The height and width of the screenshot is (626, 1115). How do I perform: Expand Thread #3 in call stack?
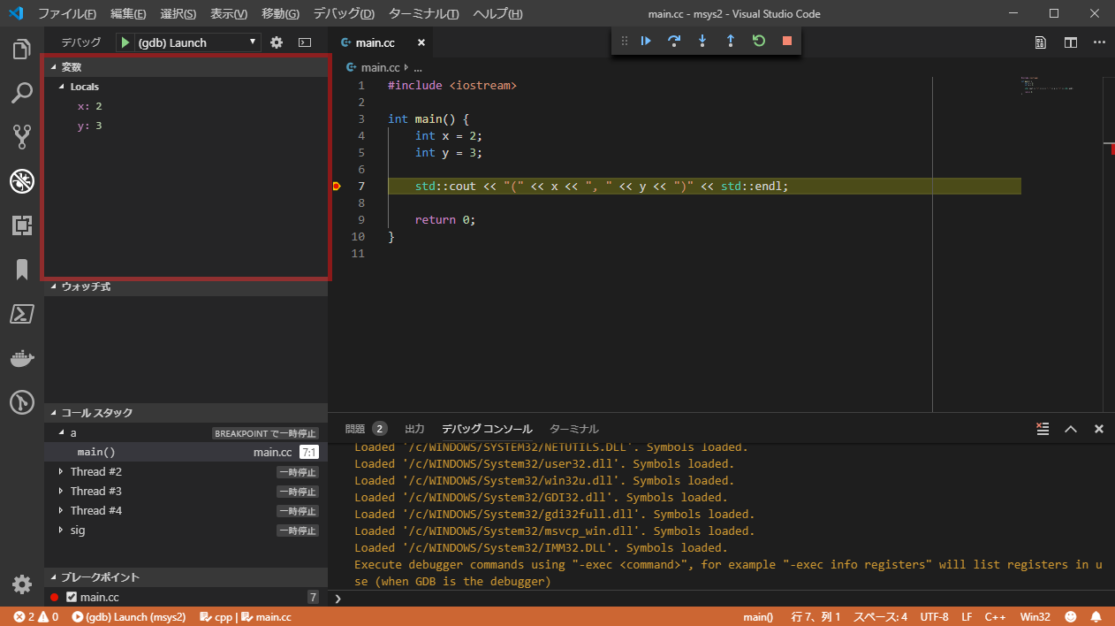click(61, 491)
